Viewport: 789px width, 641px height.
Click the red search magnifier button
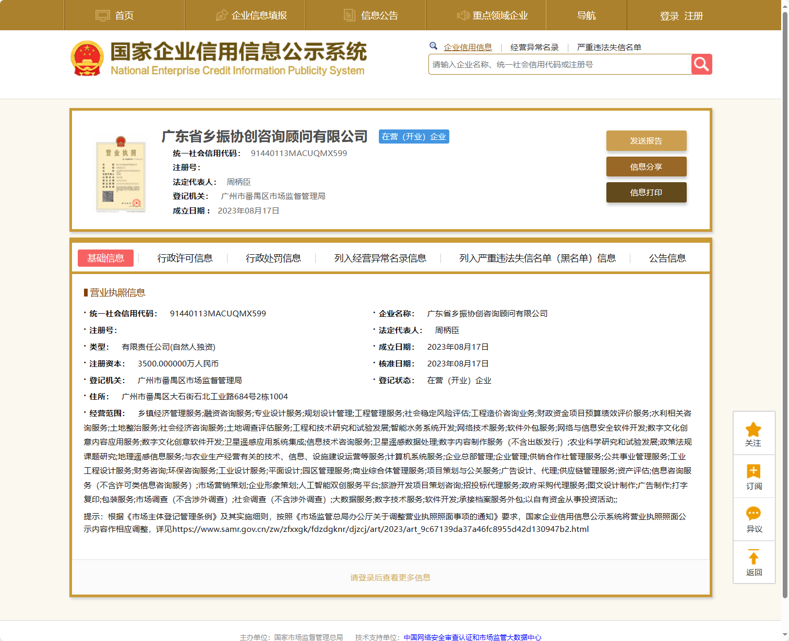(x=701, y=64)
